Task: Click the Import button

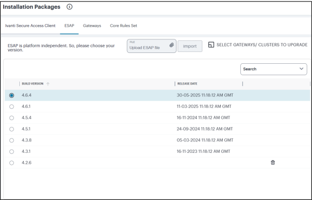Action: [x=190, y=46]
